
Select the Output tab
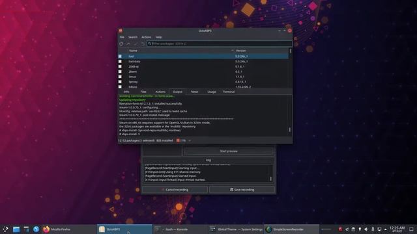(x=177, y=92)
